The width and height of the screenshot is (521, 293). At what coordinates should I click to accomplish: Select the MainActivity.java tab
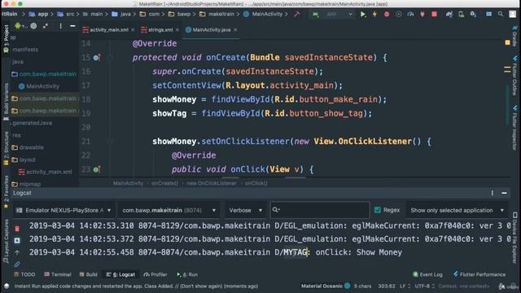212,30
